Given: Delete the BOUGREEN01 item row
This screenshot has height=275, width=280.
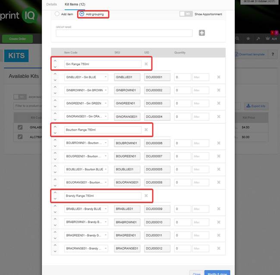Looking at the screenshot, I should (219, 156).
